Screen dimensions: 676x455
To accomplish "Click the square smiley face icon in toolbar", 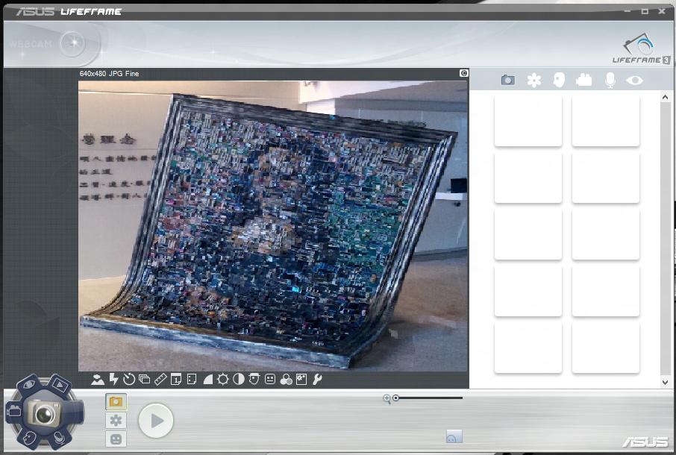I will click(270, 379).
